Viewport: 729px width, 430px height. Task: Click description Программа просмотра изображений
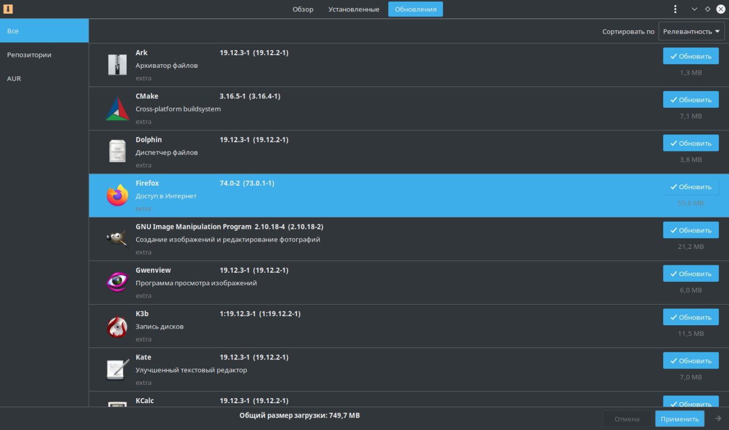coord(196,283)
